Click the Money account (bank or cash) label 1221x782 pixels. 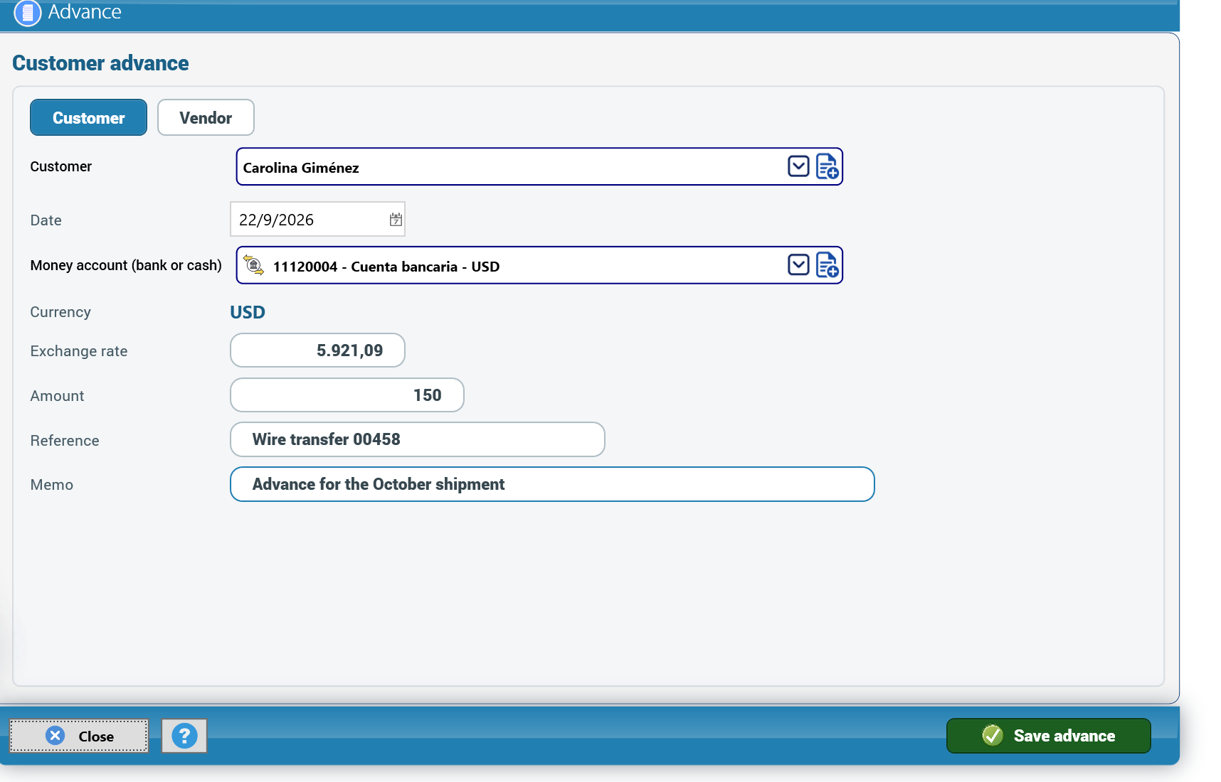click(126, 265)
